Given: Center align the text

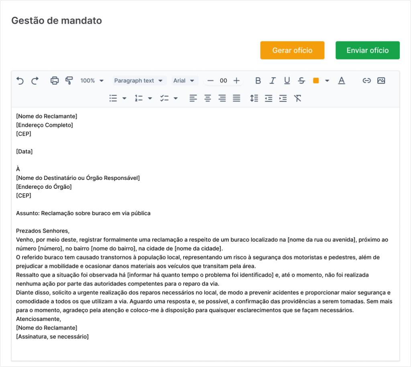Looking at the screenshot, I should (x=208, y=98).
